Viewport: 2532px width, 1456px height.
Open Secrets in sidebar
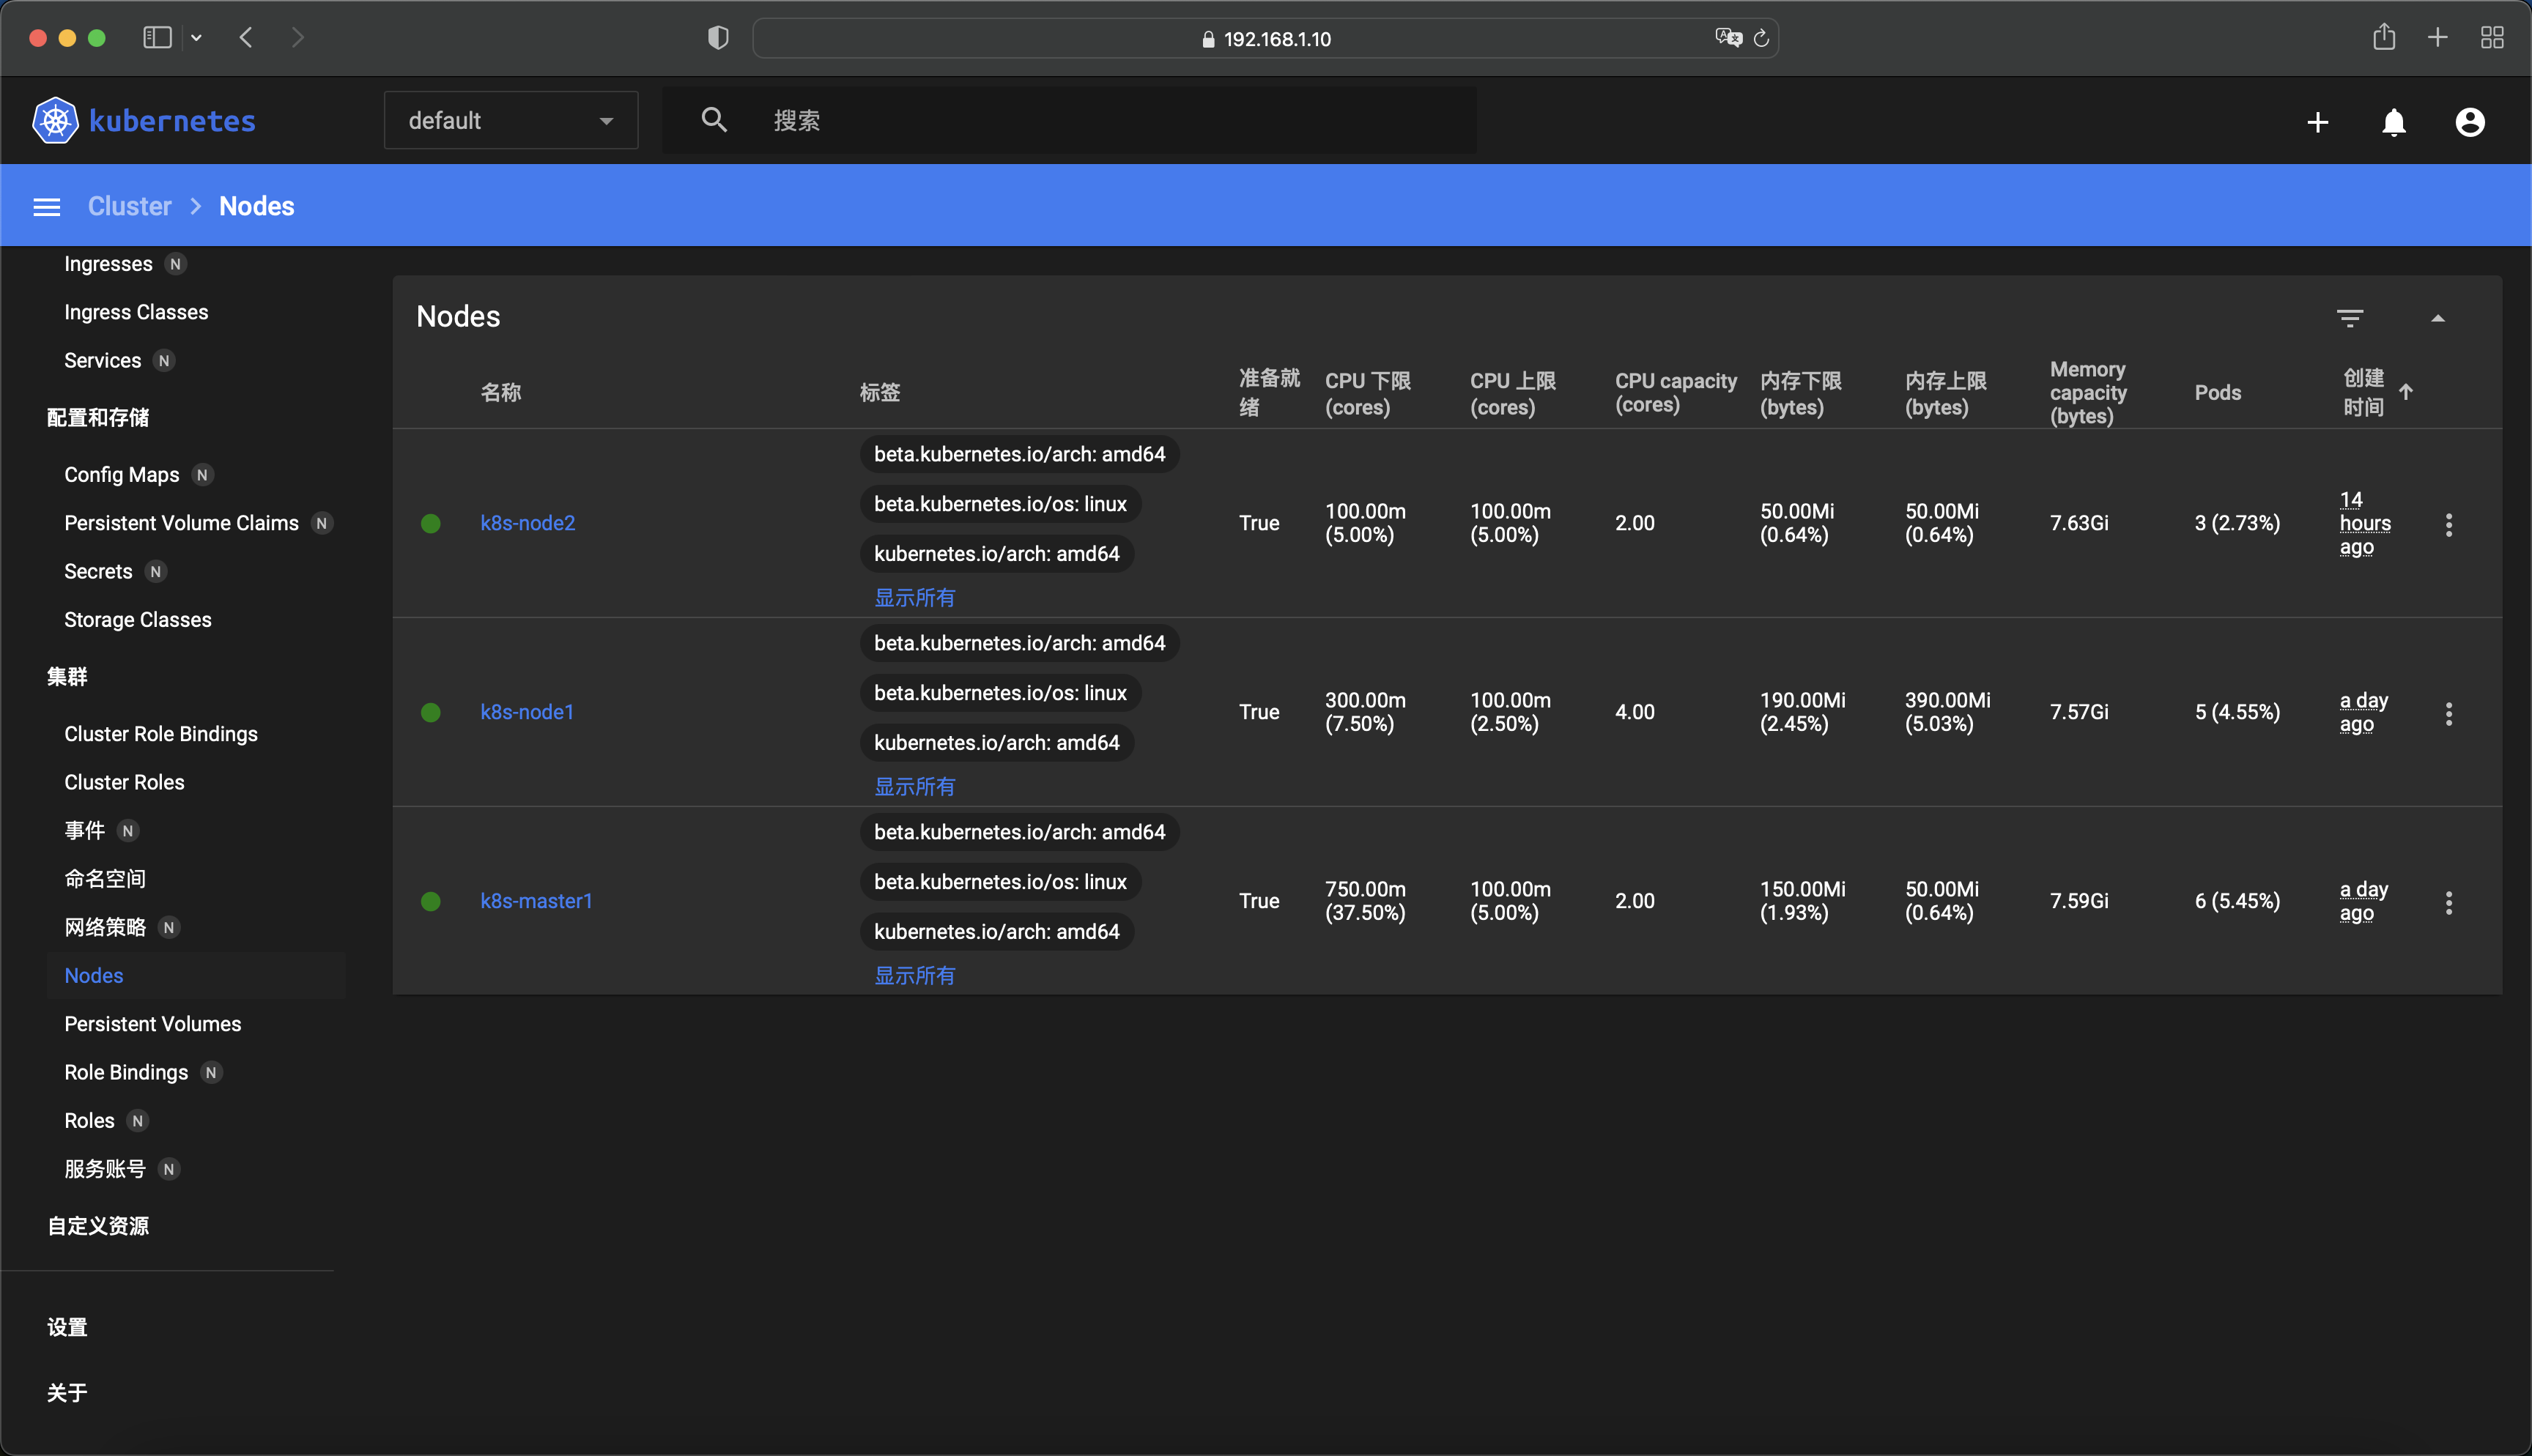tap(98, 571)
